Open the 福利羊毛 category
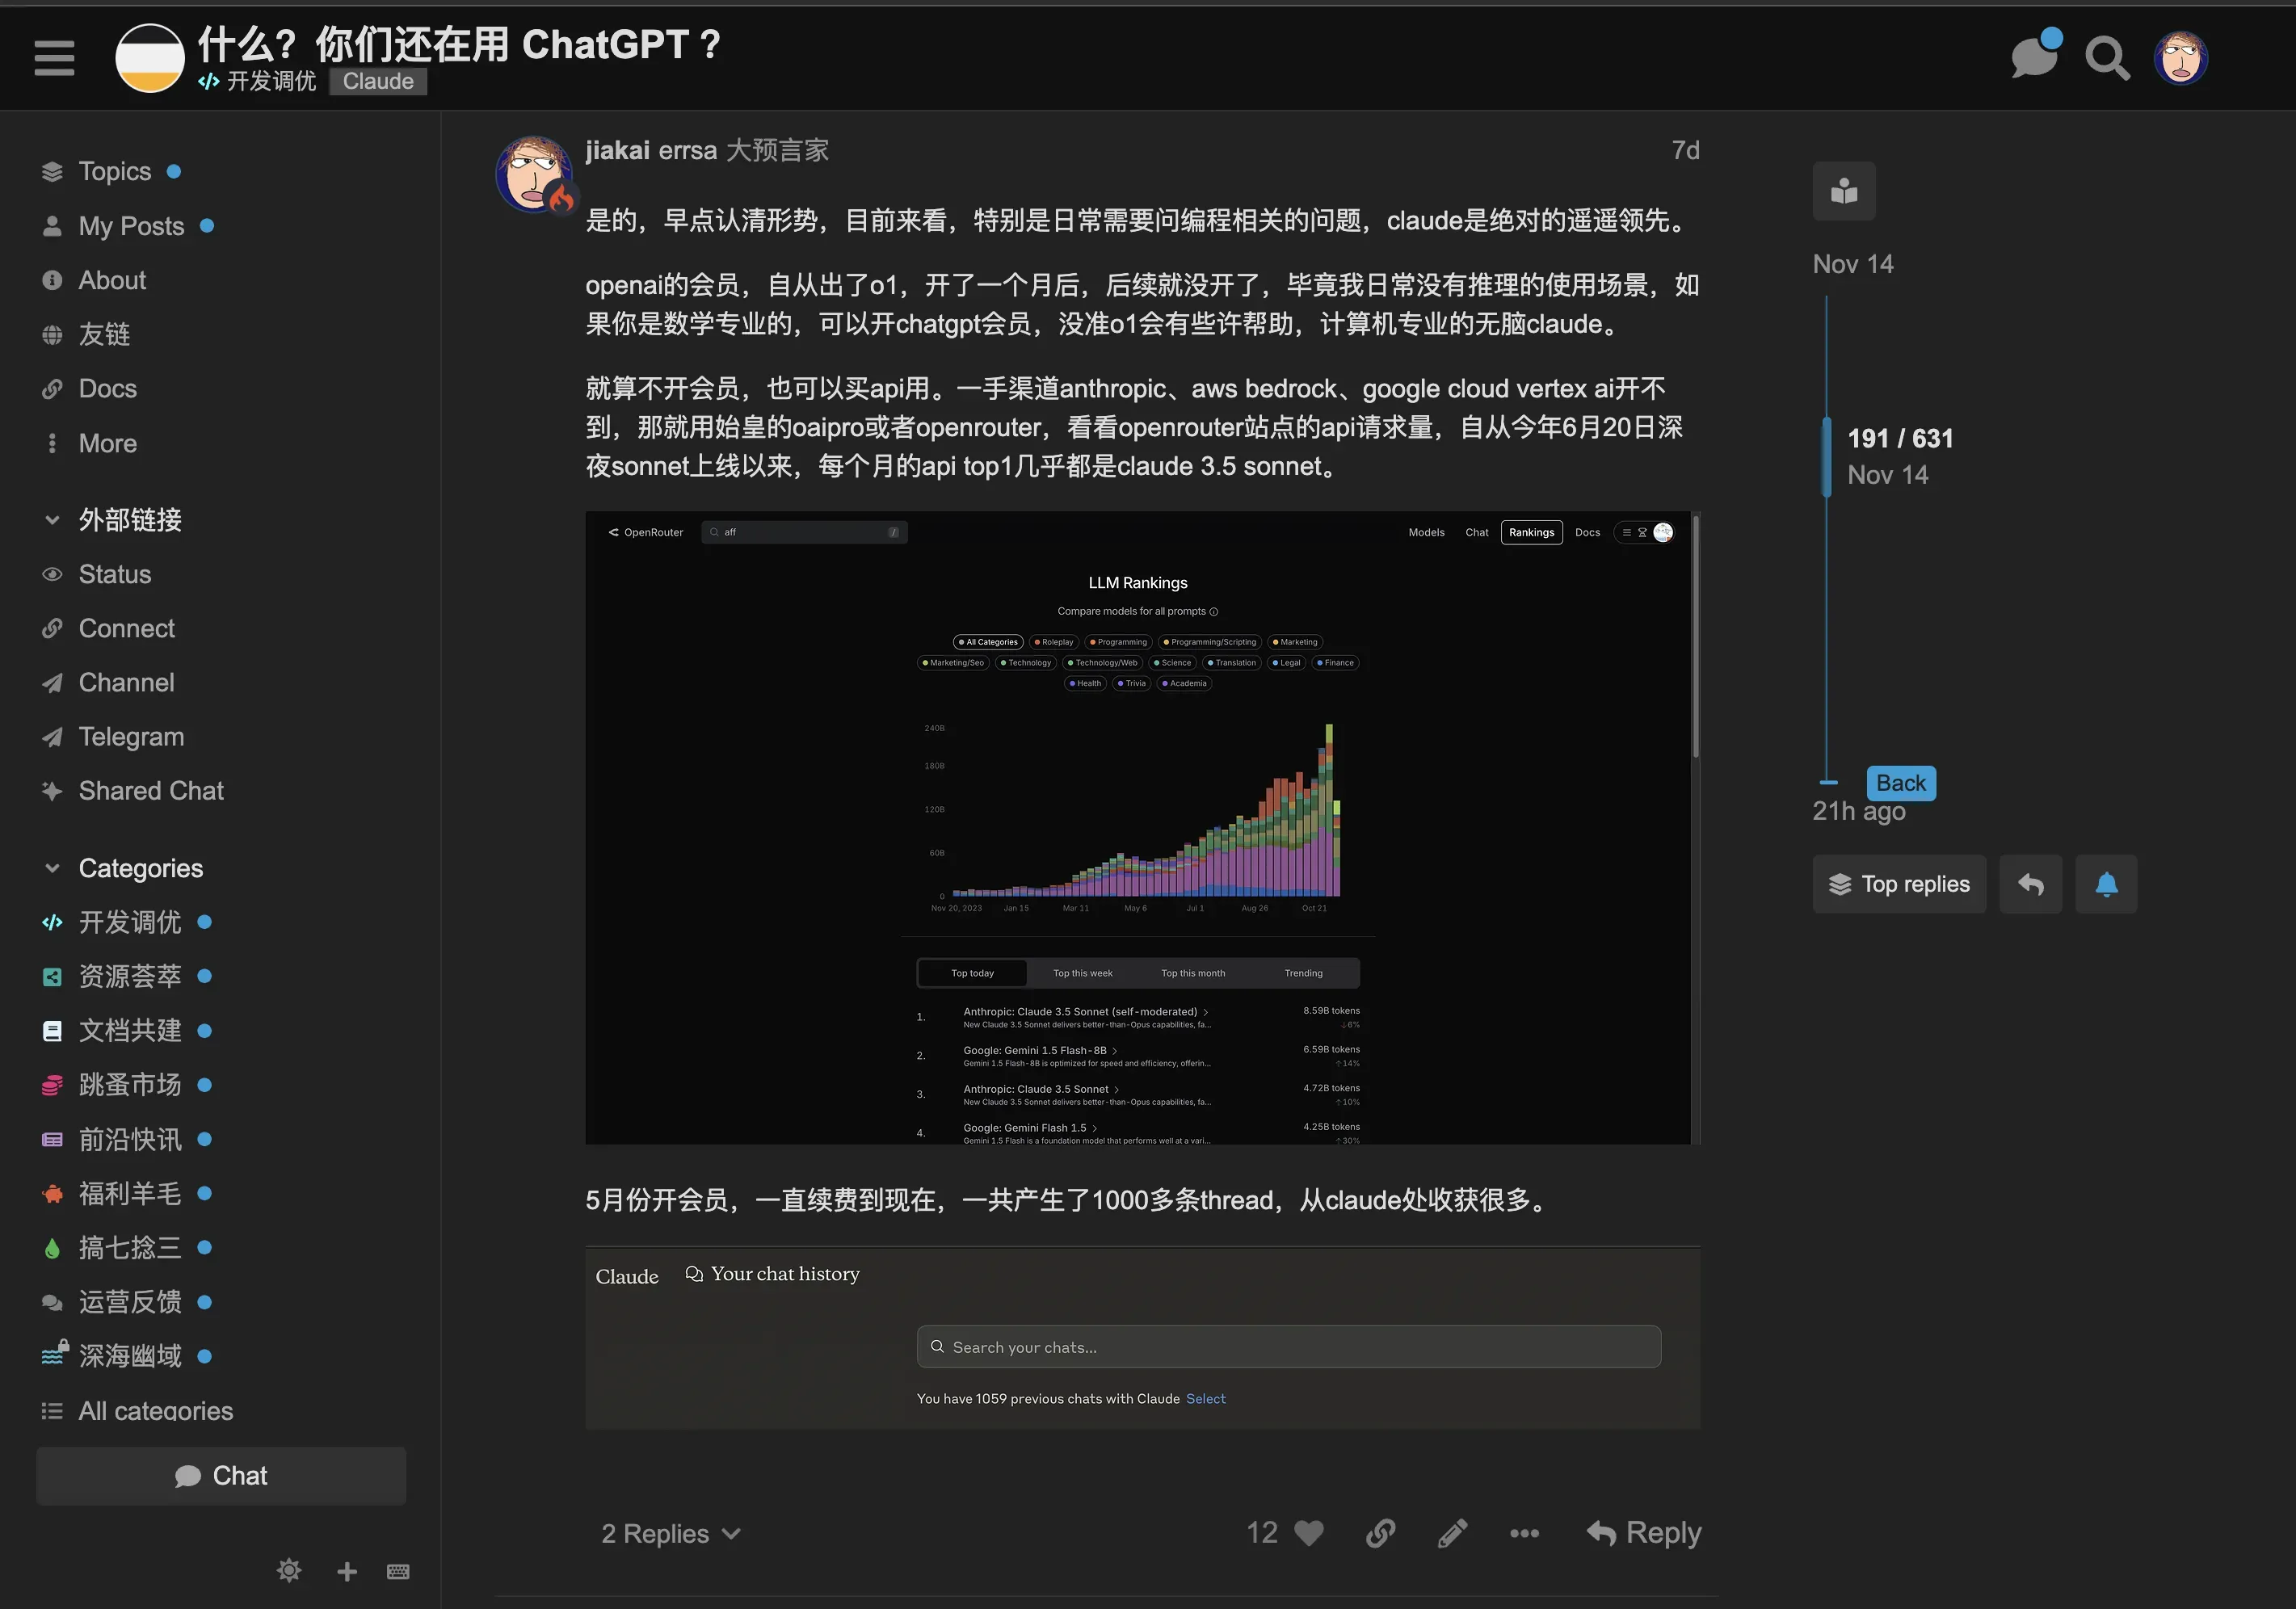The width and height of the screenshot is (2296, 1609). (130, 1193)
